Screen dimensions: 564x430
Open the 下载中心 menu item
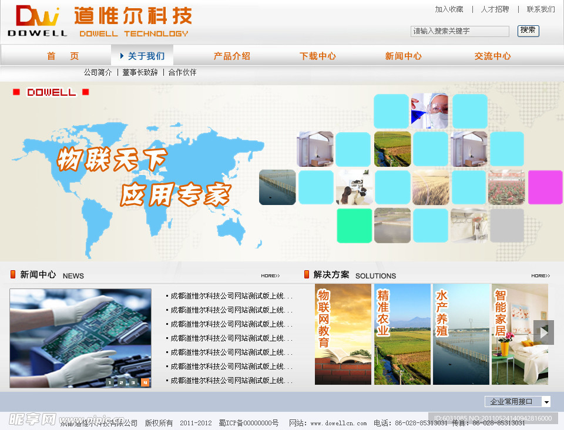(318, 56)
